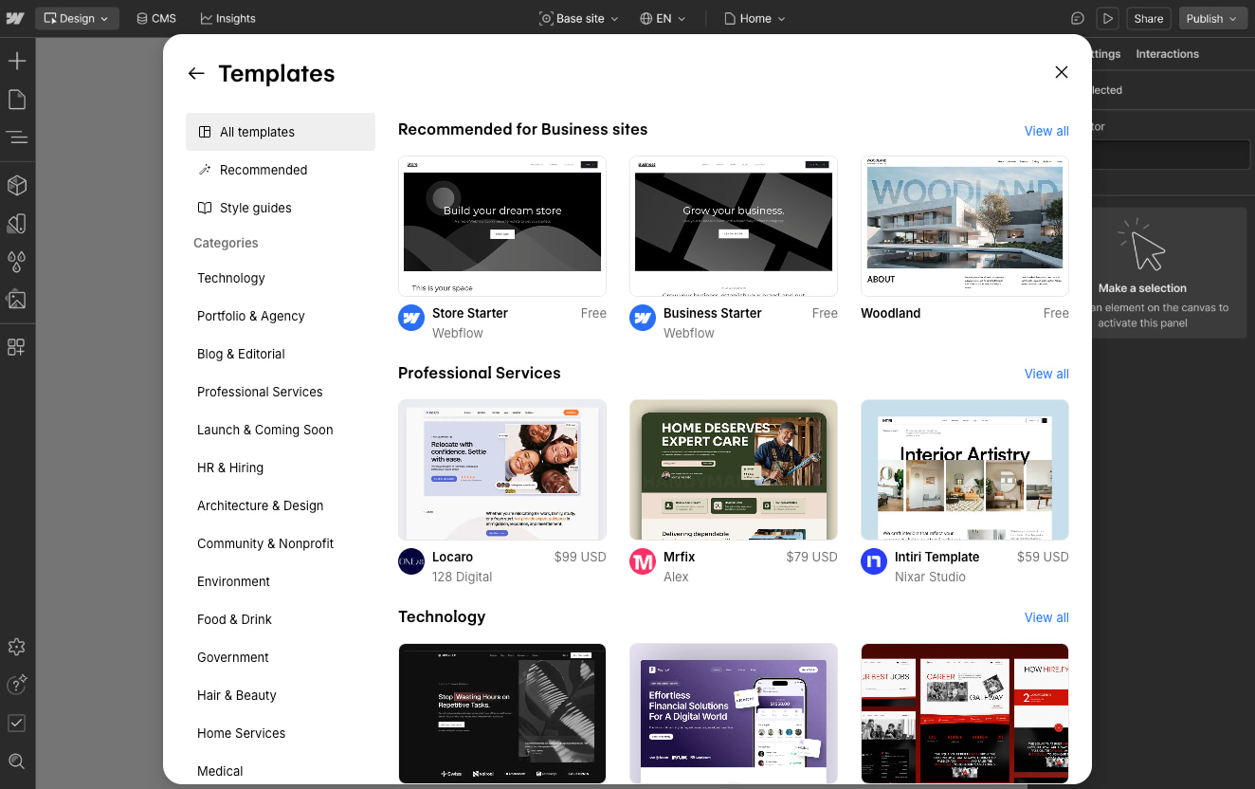1255x789 pixels.
Task: Open the Home page dropdown
Action: tap(755, 18)
